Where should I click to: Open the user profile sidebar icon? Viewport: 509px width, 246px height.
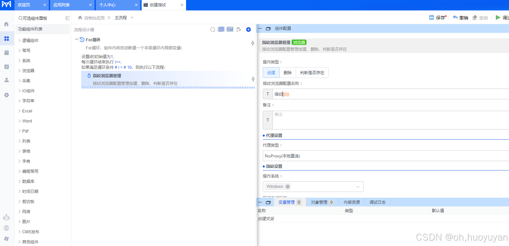pos(6,80)
